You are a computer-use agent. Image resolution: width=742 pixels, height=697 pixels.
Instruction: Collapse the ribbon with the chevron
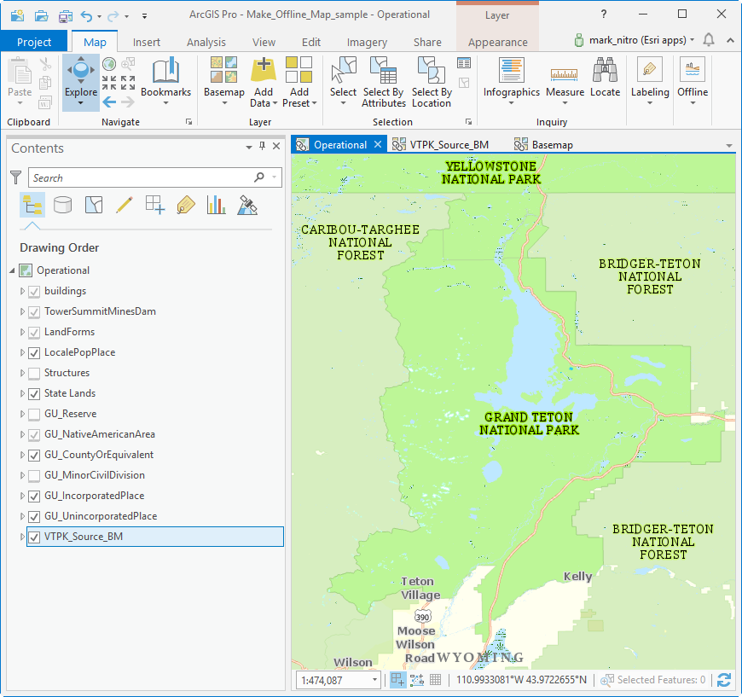point(730,40)
